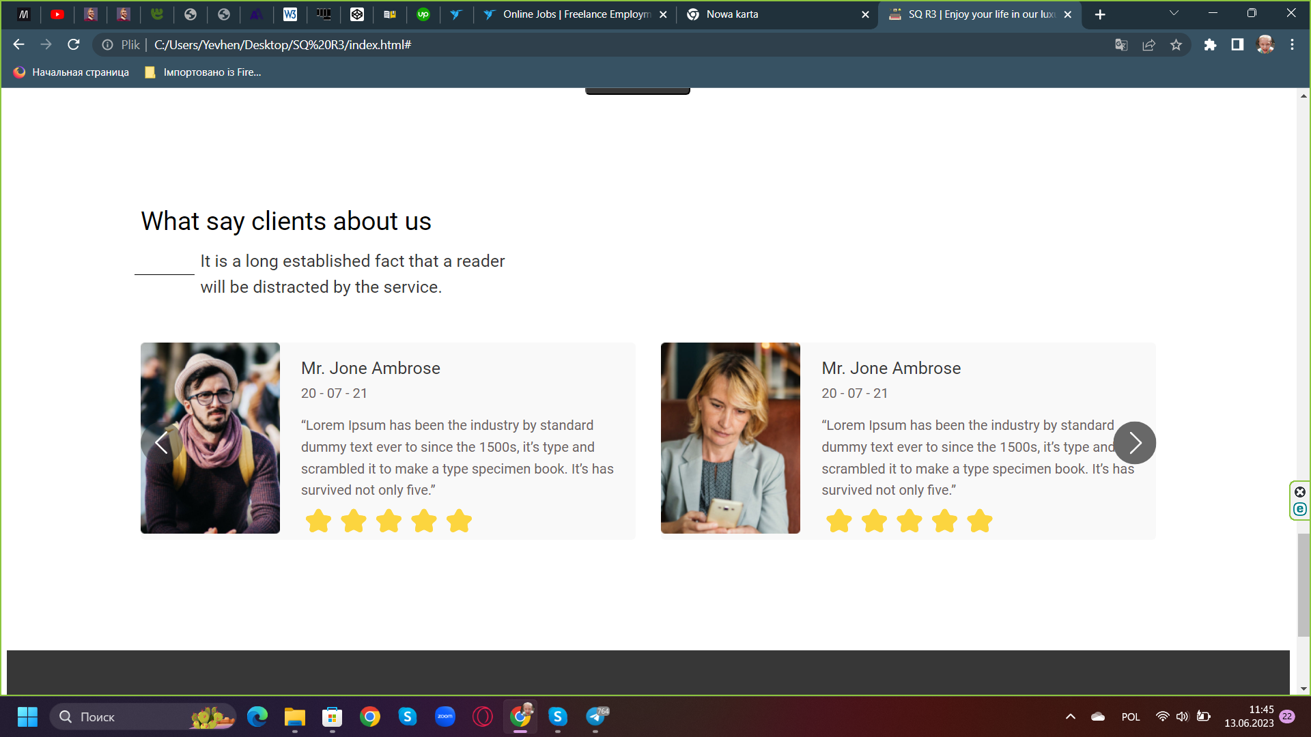
Task: Click the next testimonial arrow
Action: pos(1134,443)
